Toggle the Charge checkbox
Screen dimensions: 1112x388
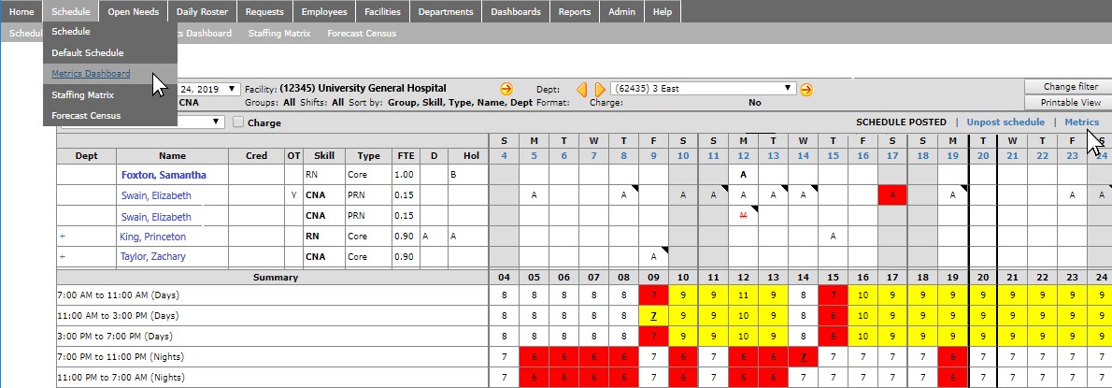238,122
